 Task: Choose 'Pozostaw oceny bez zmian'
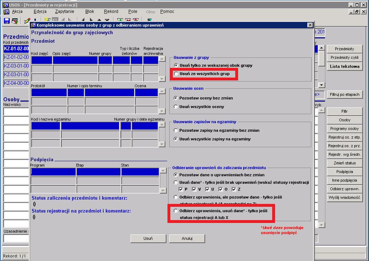pyautogui.click(x=176, y=98)
